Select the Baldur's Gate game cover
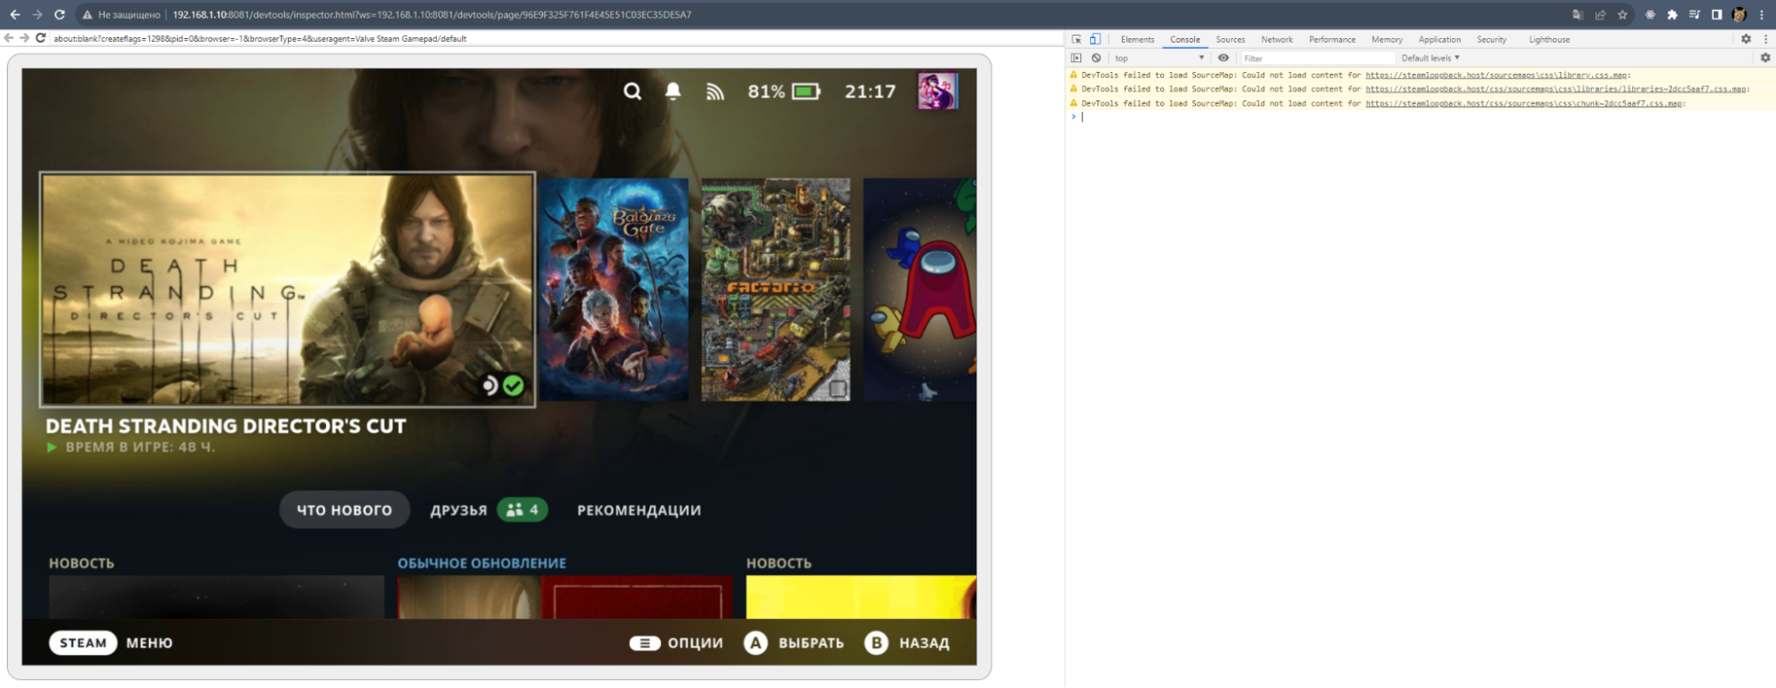 (614, 289)
